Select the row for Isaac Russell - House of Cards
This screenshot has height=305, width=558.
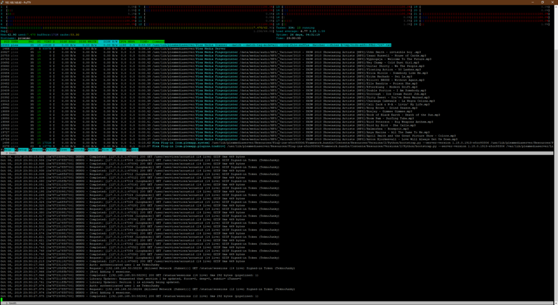(214, 56)
